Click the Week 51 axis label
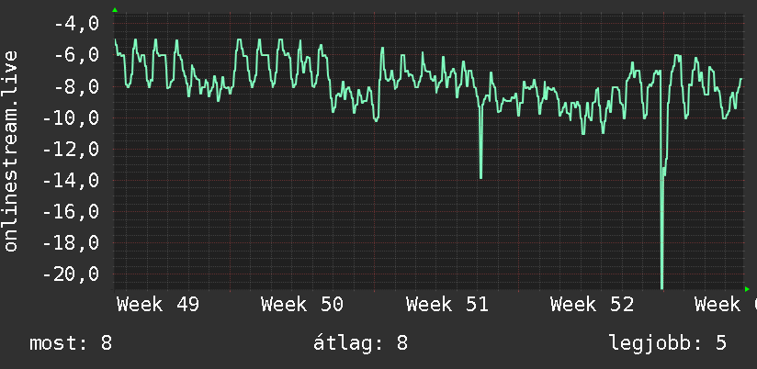 447,305
